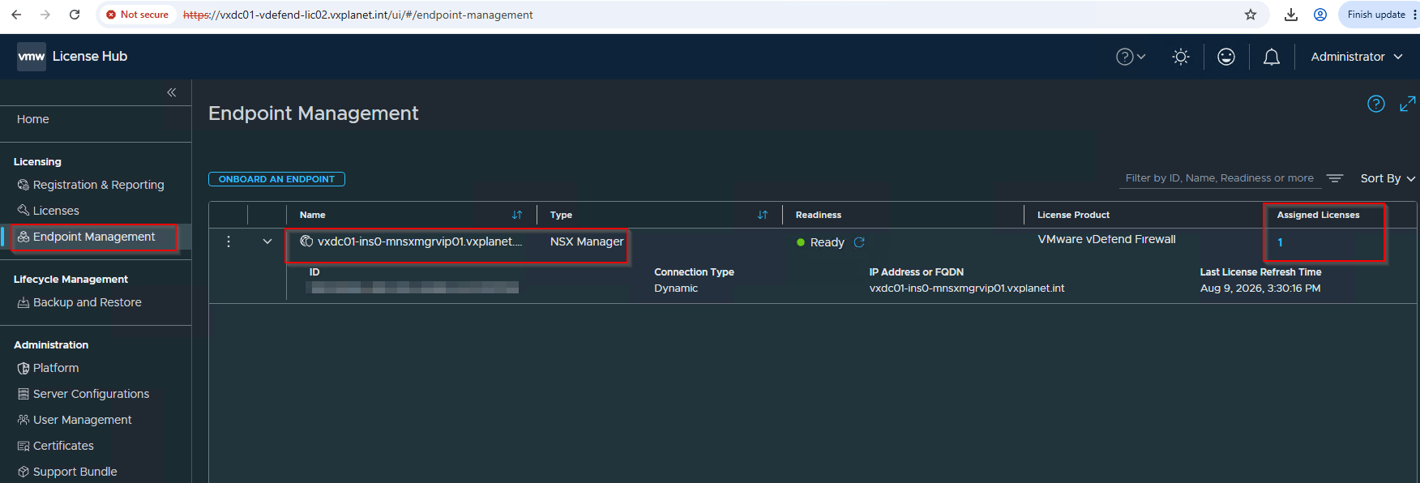Screen dimensions: 1420x483
Task: Open browser downloads icon
Action: [1291, 15]
